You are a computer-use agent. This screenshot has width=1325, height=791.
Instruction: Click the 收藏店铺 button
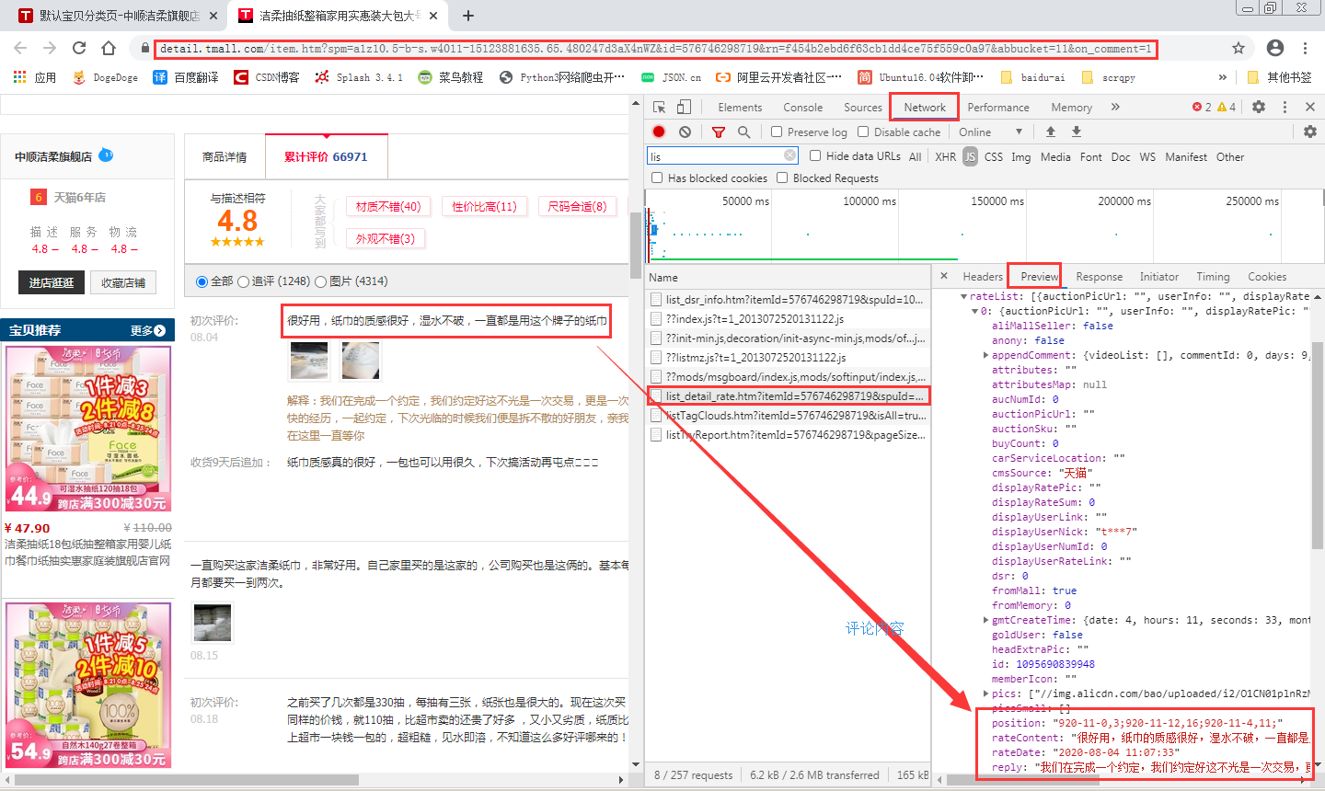click(x=123, y=282)
